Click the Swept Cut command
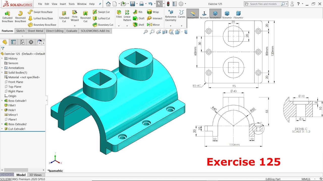 [101, 12]
